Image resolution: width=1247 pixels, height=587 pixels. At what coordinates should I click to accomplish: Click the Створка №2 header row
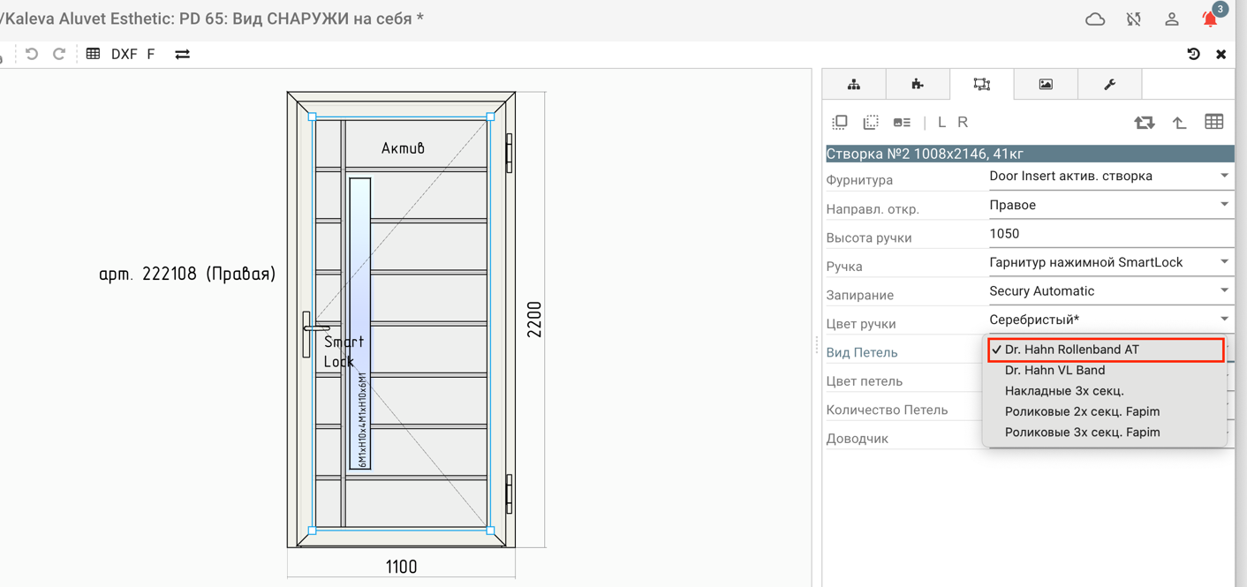click(x=1030, y=154)
